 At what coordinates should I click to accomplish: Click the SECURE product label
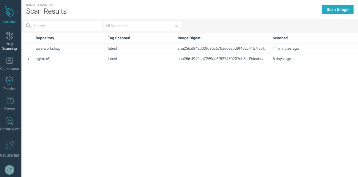click(x=10, y=22)
